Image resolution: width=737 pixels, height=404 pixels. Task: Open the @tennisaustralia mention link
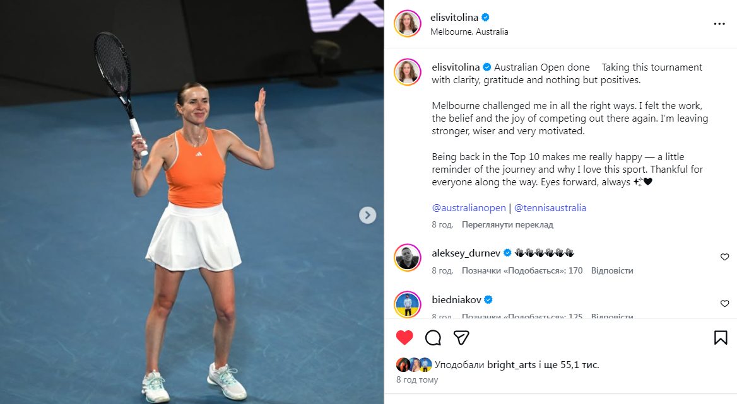pos(550,207)
